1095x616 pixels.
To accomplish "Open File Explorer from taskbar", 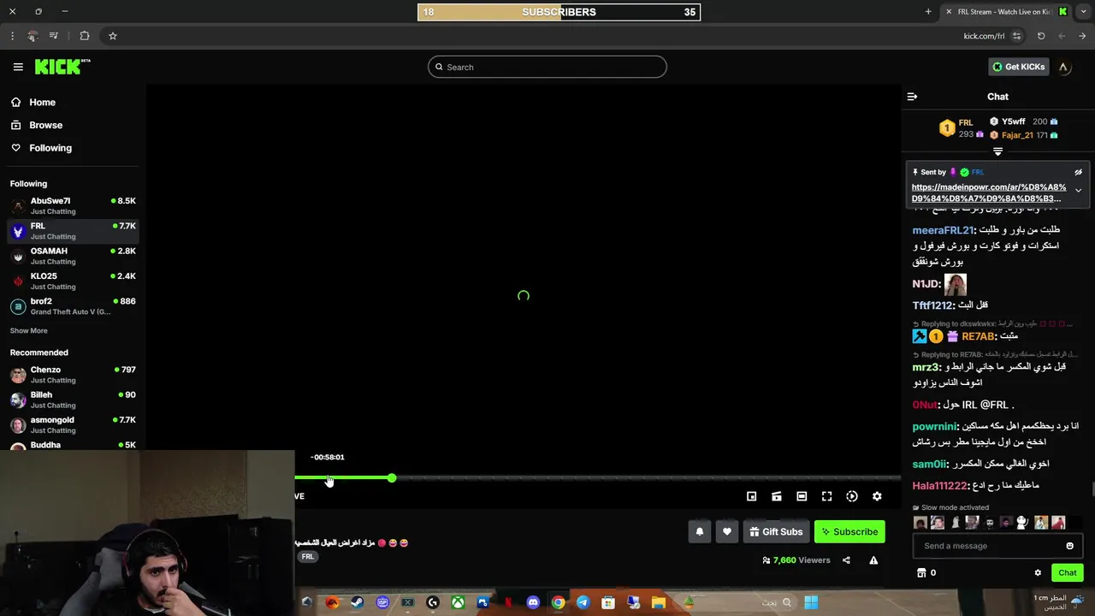I will click(659, 602).
